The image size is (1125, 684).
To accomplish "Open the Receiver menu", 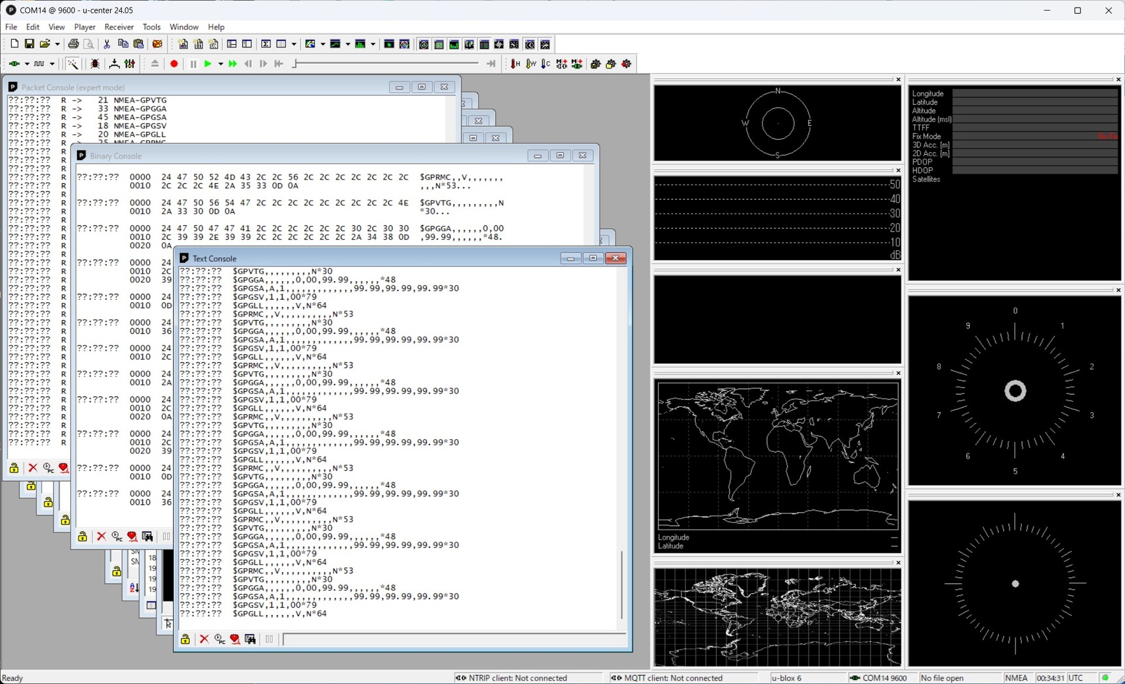I will pyautogui.click(x=119, y=27).
